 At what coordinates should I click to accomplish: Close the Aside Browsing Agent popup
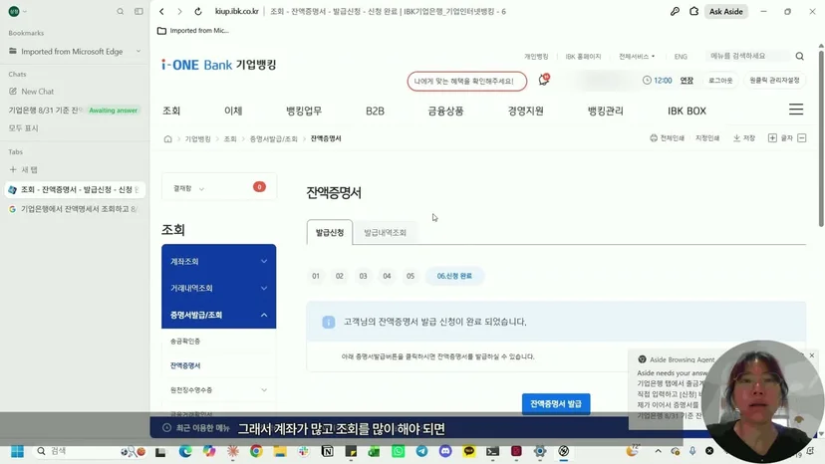click(812, 355)
